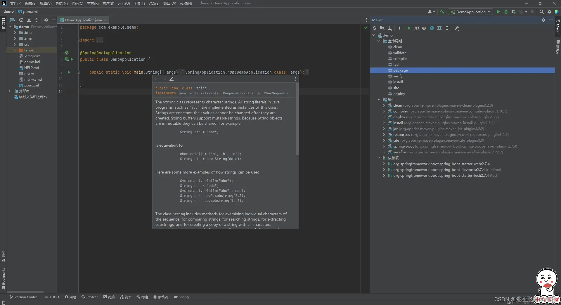Click the documentation popup vertical scrollbar
This screenshot has width=561, height=305.
click(297, 119)
